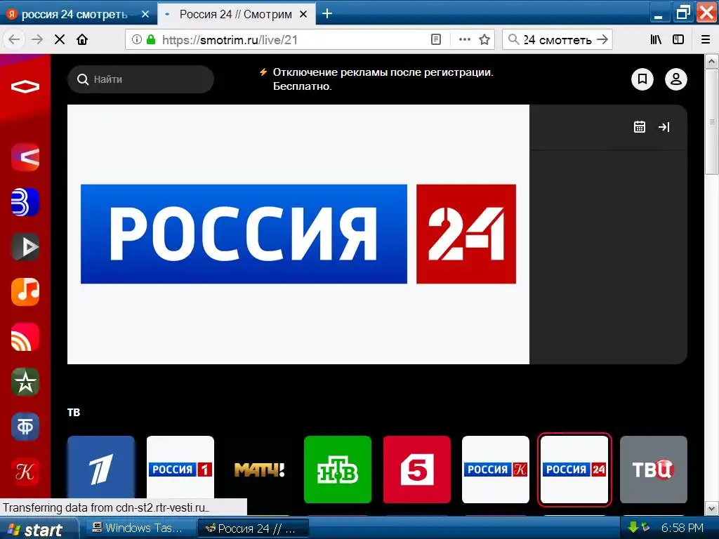719x539 pixels.
Task: Select the Россия К channel tile
Action: click(x=496, y=470)
